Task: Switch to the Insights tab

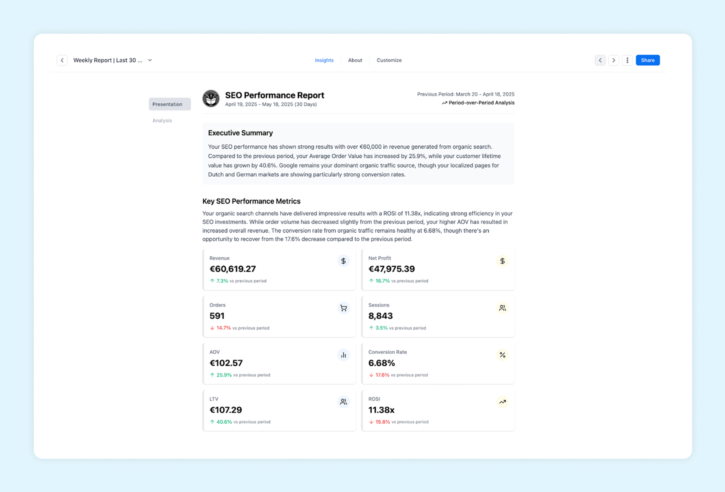Action: [324, 60]
